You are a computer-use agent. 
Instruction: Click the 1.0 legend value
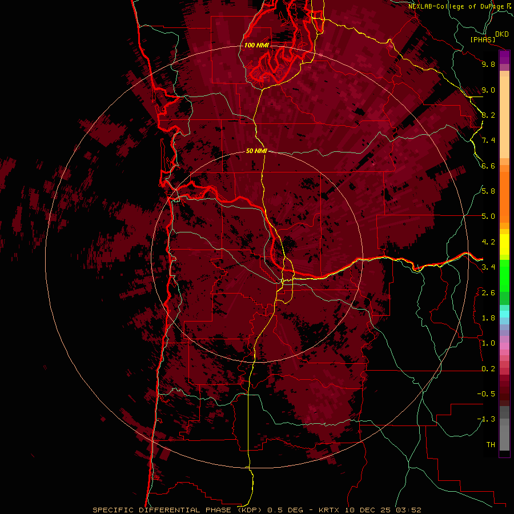tap(488, 343)
